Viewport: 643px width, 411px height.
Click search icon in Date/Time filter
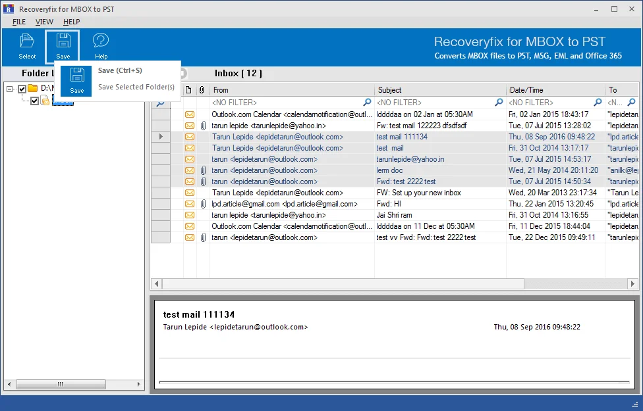point(598,102)
